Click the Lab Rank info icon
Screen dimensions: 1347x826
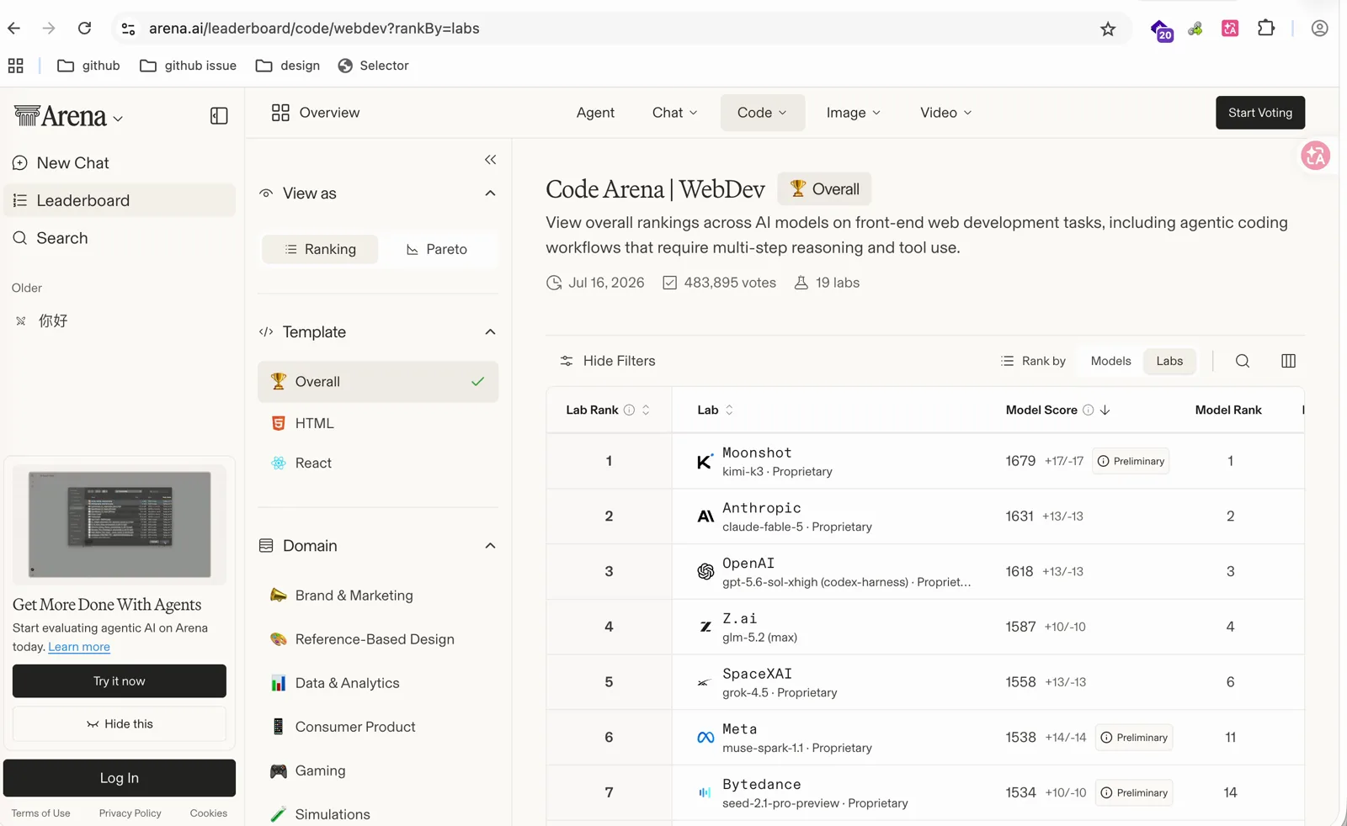(x=629, y=410)
